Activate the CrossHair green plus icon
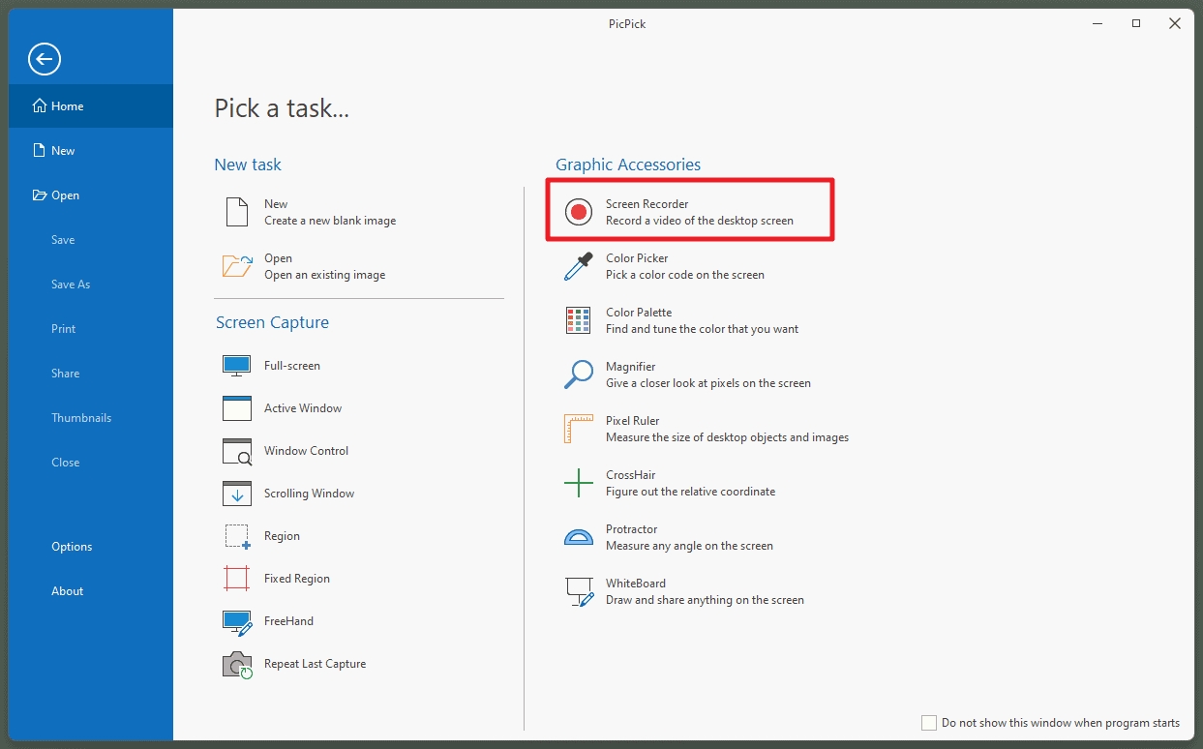This screenshot has height=749, width=1203. click(x=578, y=483)
